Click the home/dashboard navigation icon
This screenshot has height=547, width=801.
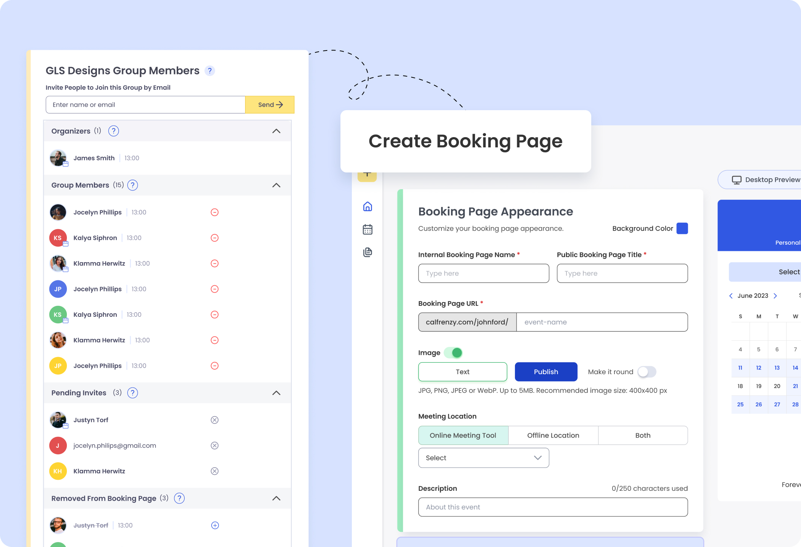tap(368, 206)
